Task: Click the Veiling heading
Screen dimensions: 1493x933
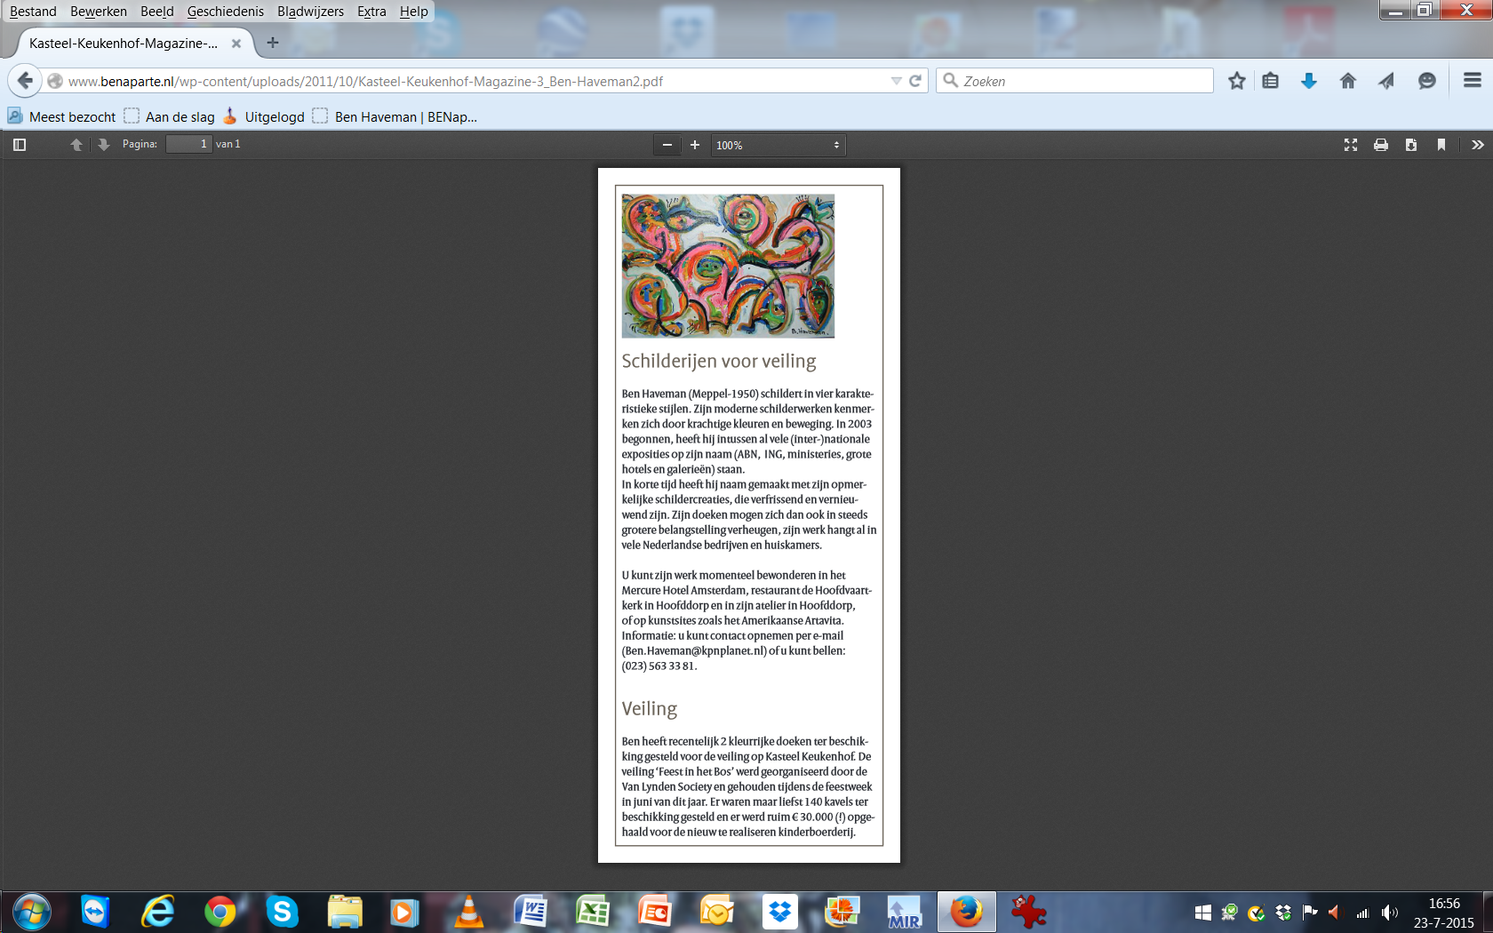Action: (x=650, y=708)
